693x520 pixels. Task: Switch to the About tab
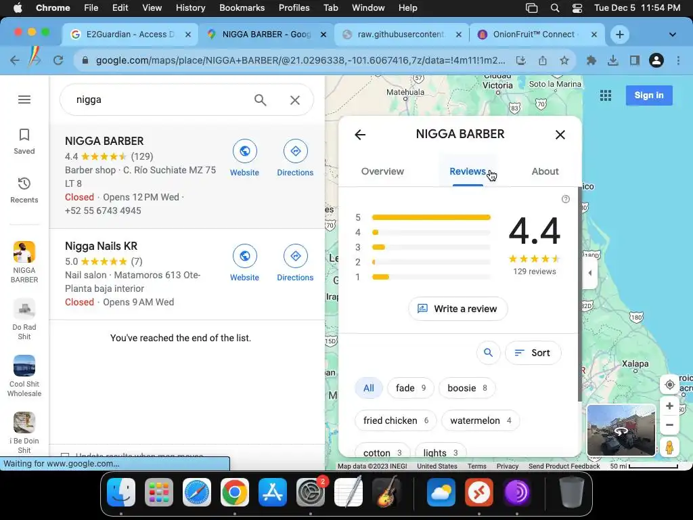coord(545,171)
